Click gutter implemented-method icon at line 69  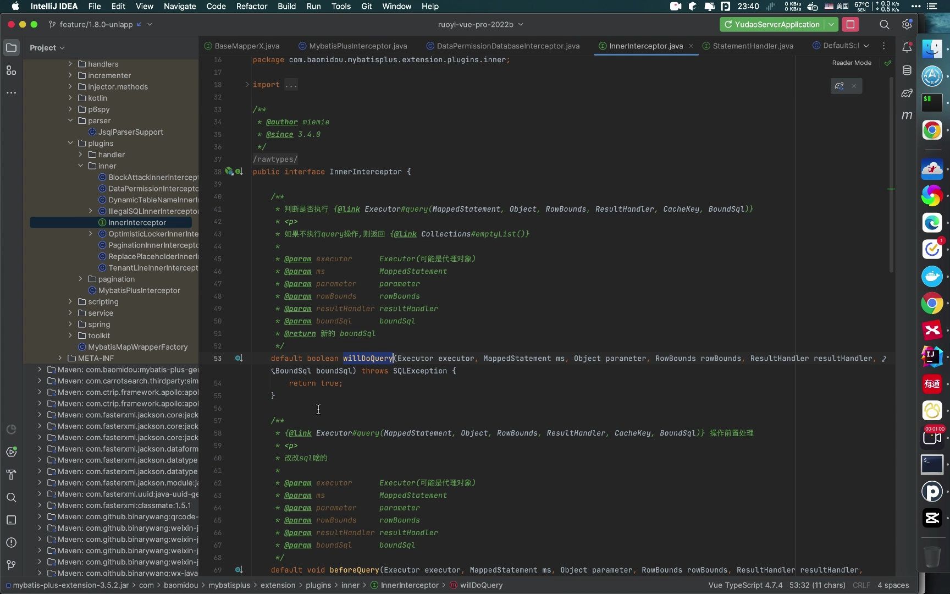coord(239,570)
